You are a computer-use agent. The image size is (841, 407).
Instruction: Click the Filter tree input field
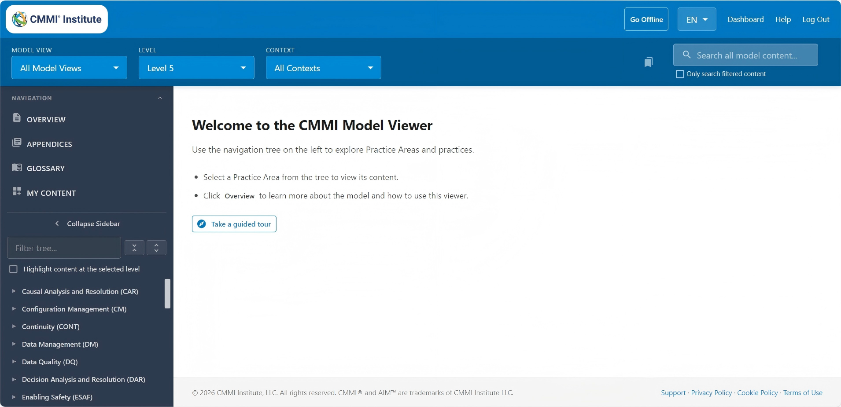pos(64,248)
